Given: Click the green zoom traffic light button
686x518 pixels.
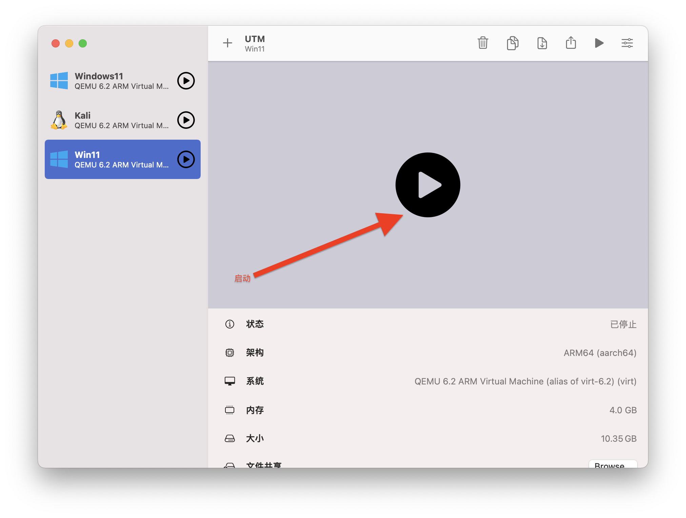Looking at the screenshot, I should coord(83,43).
